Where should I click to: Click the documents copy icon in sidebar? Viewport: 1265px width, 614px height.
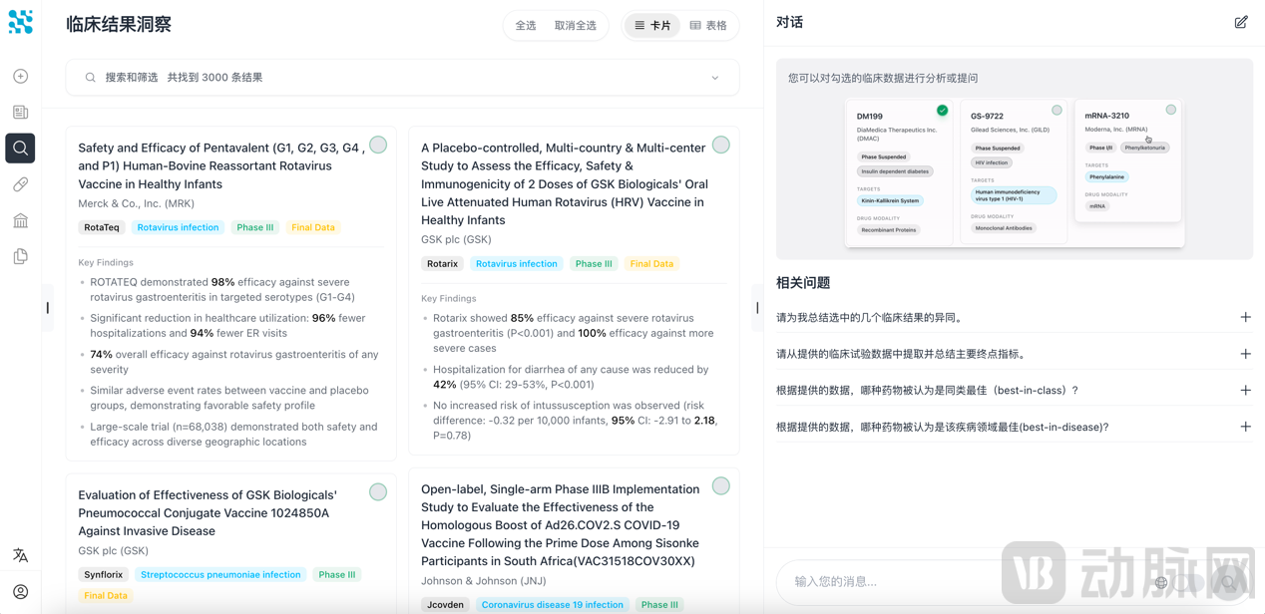(20, 256)
